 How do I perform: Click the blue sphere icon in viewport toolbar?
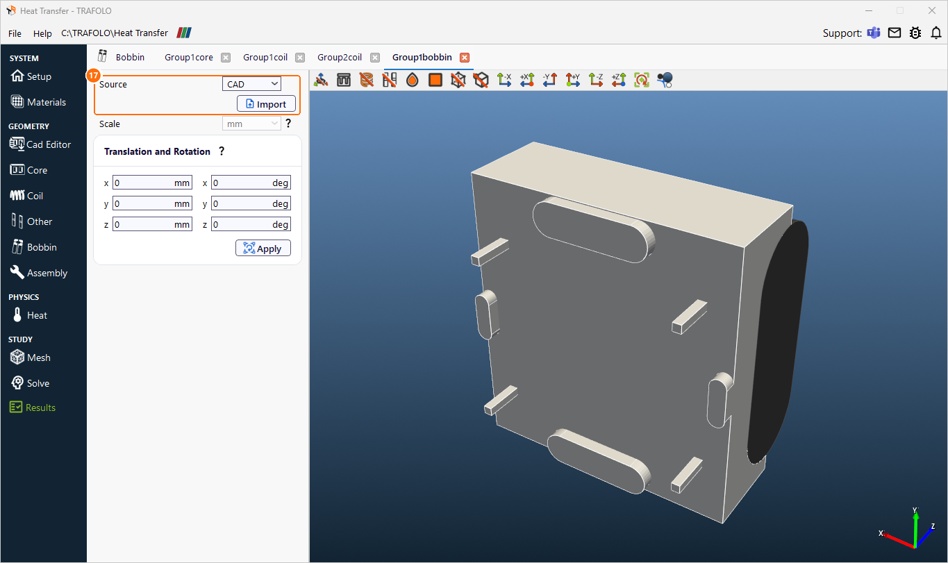tap(665, 80)
